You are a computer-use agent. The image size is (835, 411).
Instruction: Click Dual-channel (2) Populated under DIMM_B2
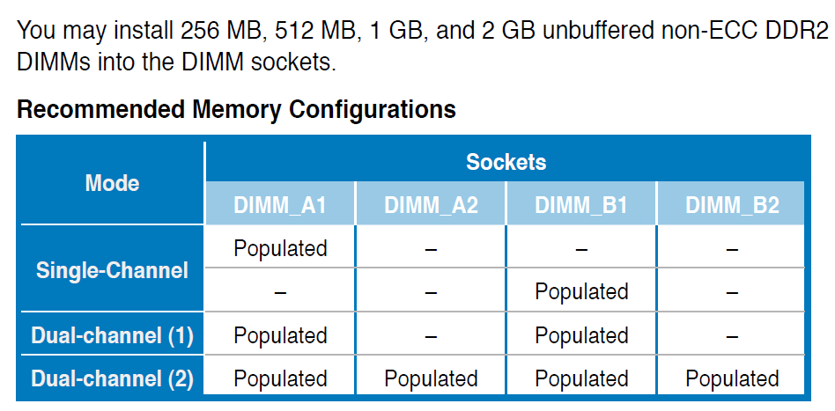pyautogui.click(x=732, y=379)
